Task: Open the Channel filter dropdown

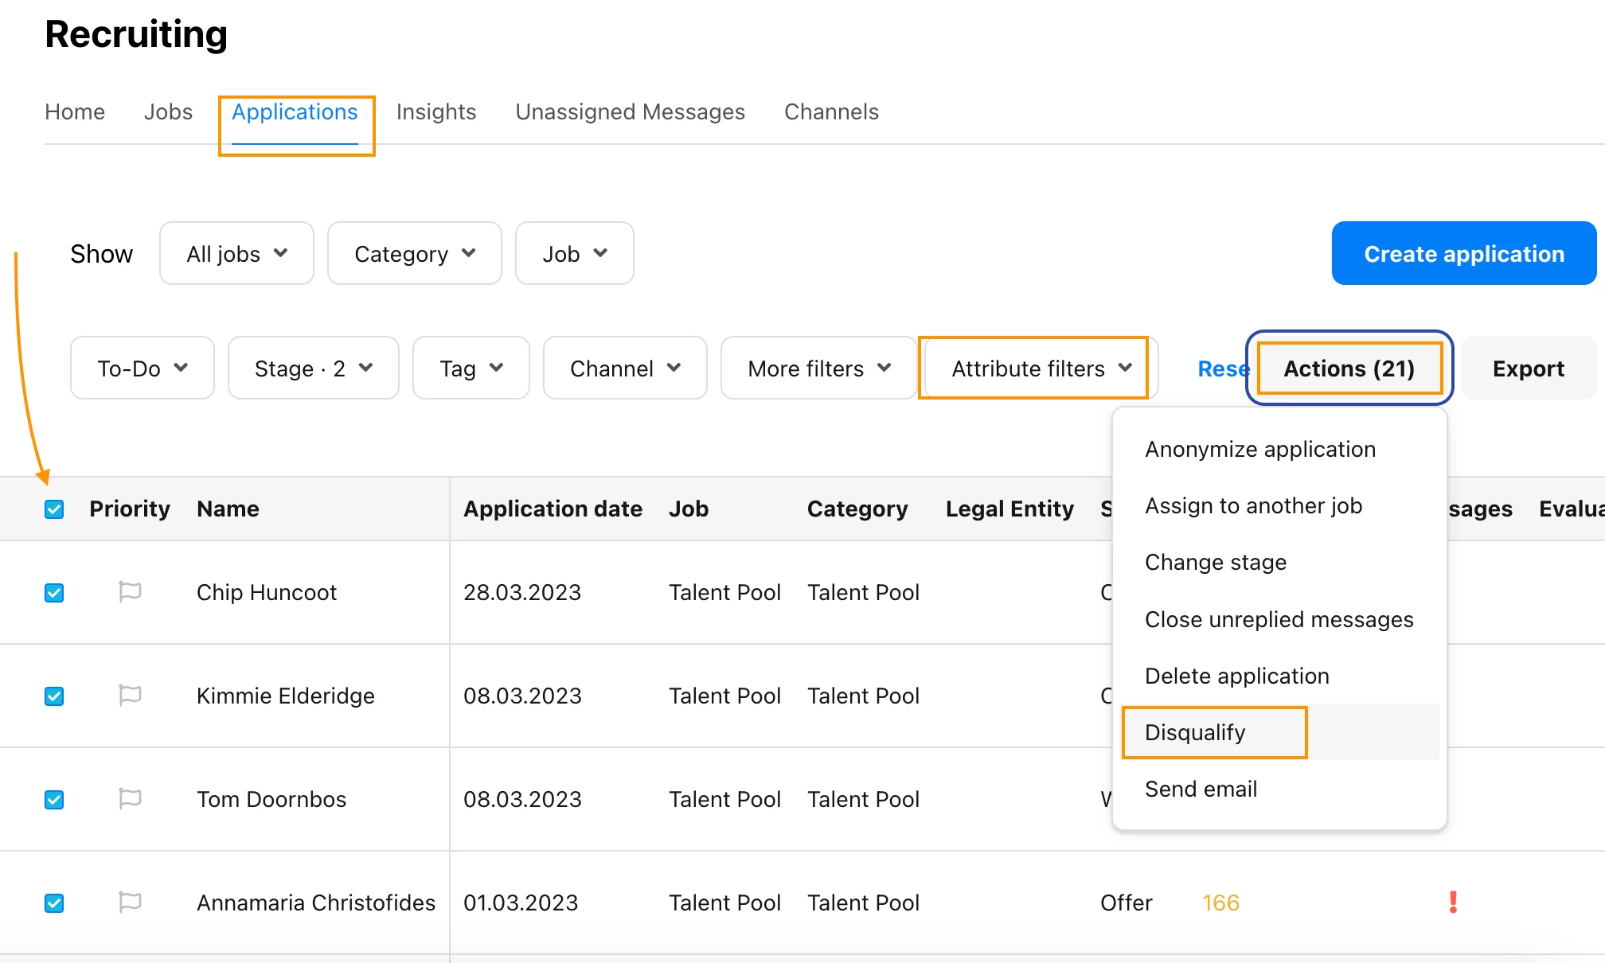Action: click(625, 368)
